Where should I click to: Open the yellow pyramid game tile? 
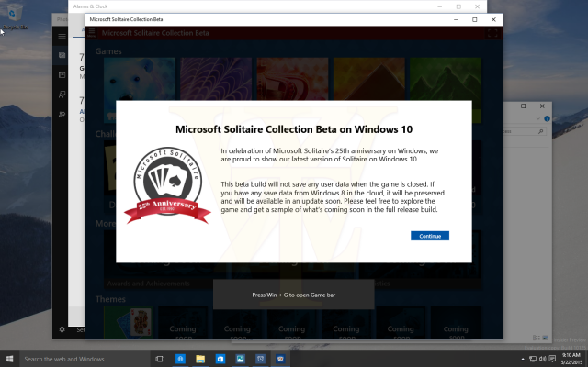tap(369, 79)
